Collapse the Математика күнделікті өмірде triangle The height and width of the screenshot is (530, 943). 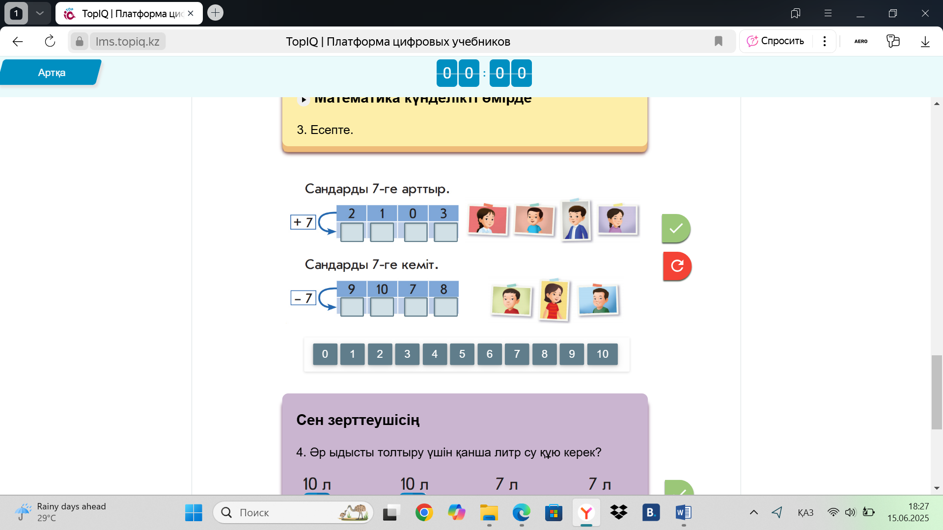pos(304,100)
